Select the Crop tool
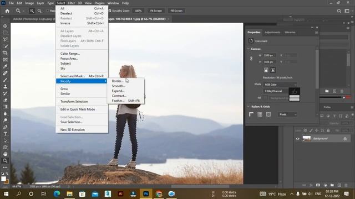 pos(5,53)
